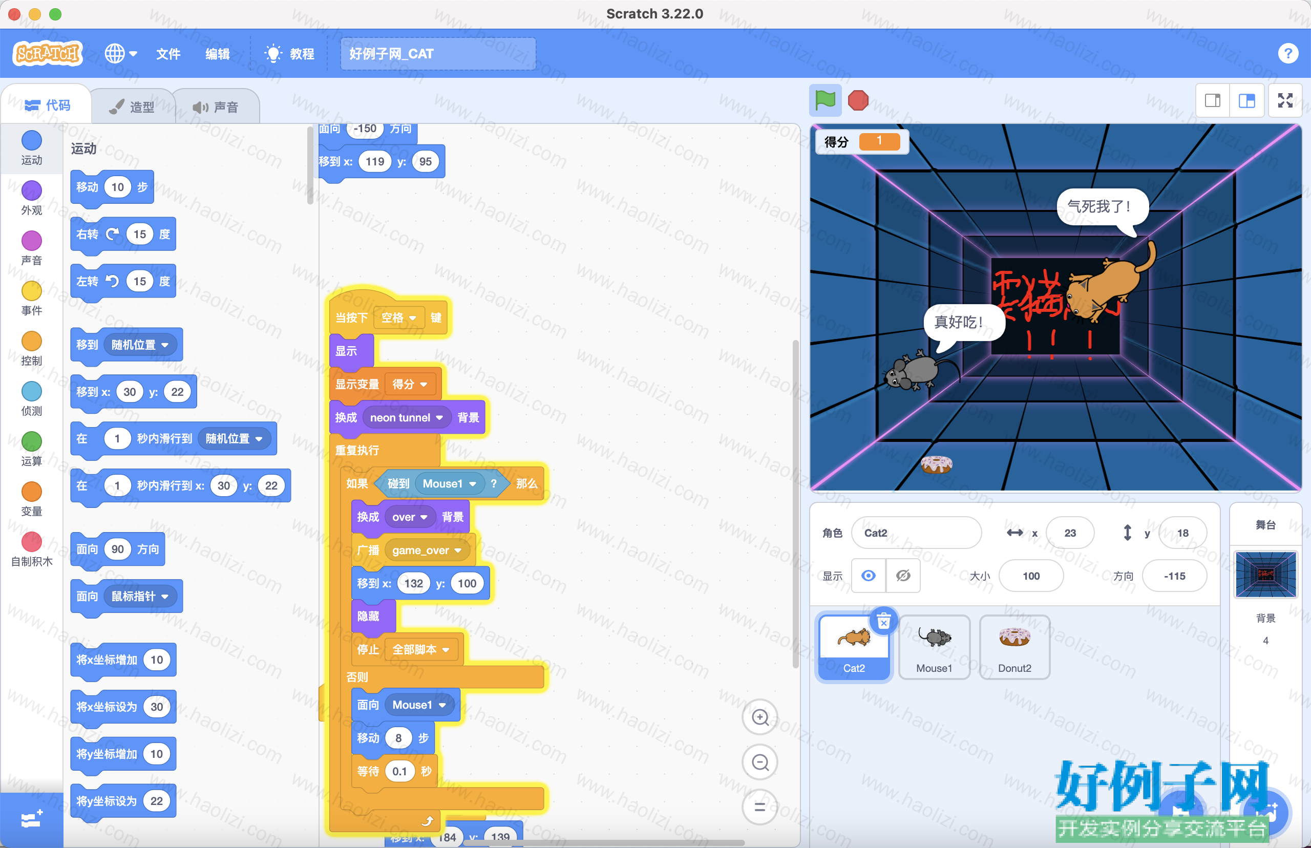Zoom in the code workspace
Image resolution: width=1311 pixels, height=848 pixels.
point(760,717)
